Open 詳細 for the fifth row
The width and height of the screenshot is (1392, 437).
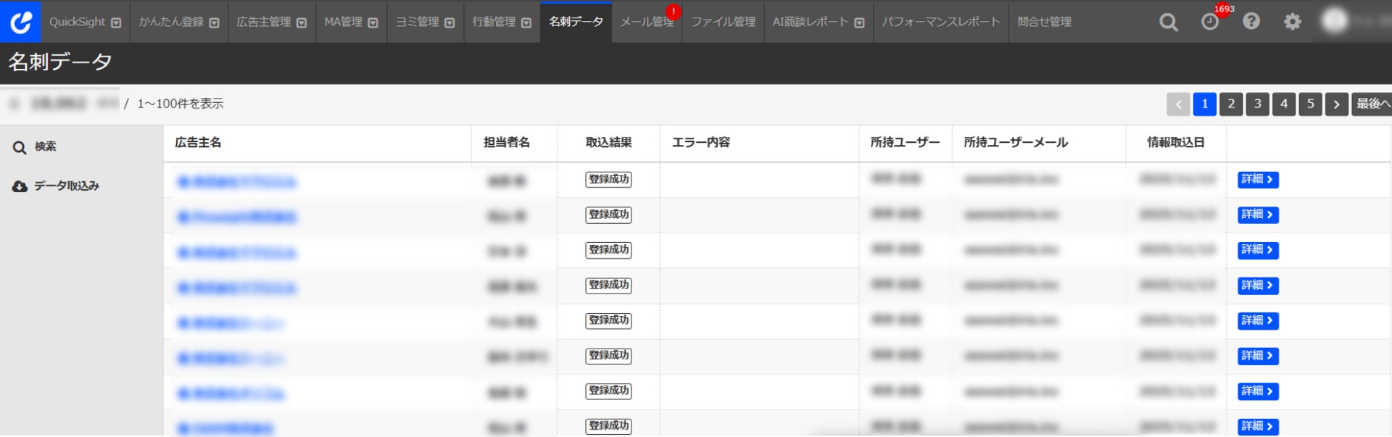coord(1258,320)
